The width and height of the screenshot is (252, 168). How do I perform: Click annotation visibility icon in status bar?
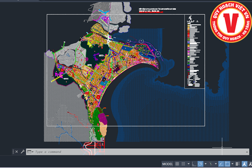244,164
